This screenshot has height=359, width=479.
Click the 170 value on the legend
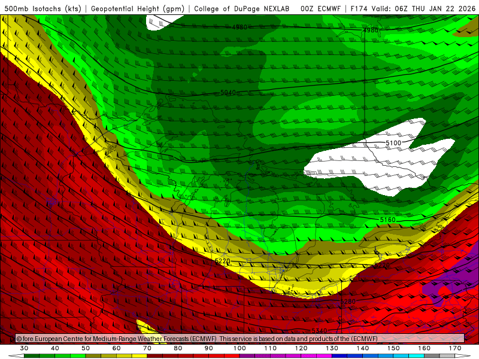point(455,348)
